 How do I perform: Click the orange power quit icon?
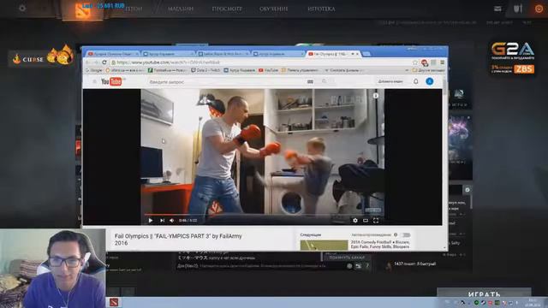pyautogui.click(x=539, y=9)
